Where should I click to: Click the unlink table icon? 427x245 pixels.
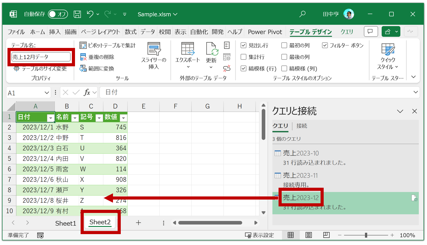(x=227, y=68)
